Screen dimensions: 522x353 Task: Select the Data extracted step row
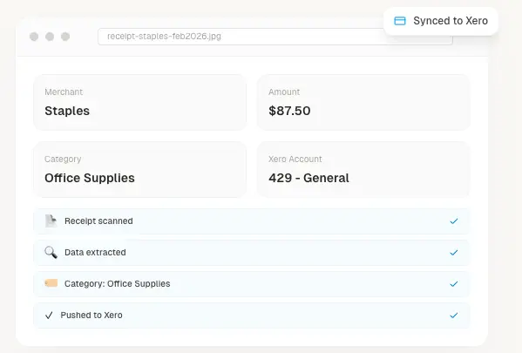252,253
